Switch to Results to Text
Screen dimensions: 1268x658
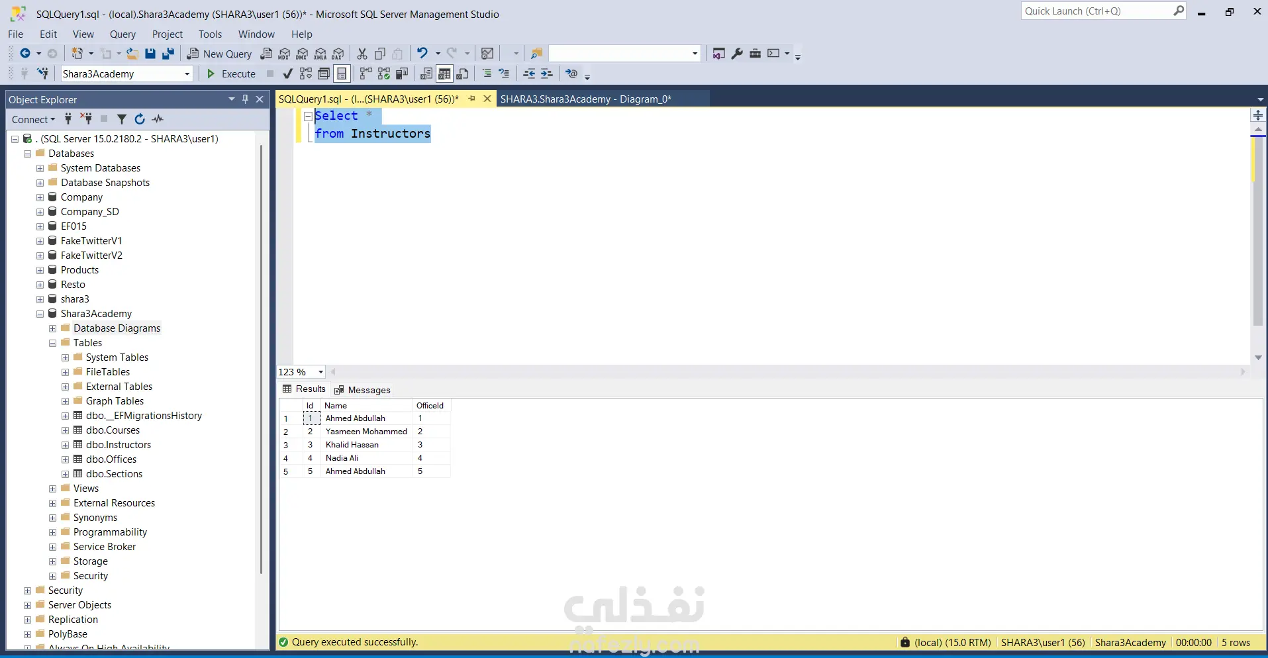pyautogui.click(x=426, y=73)
